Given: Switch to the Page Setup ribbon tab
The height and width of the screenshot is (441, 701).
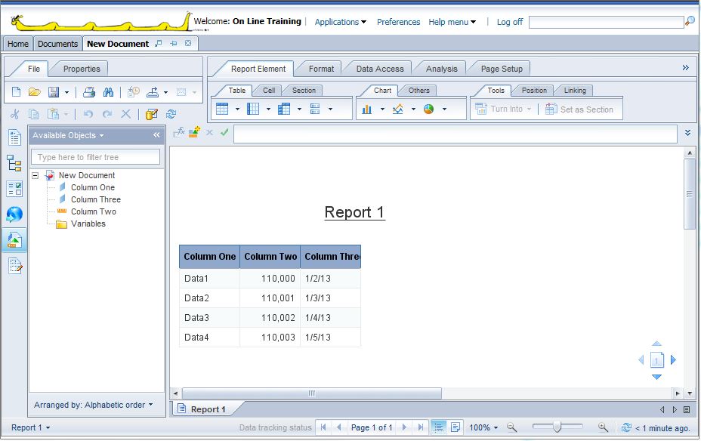Looking at the screenshot, I should coord(501,69).
